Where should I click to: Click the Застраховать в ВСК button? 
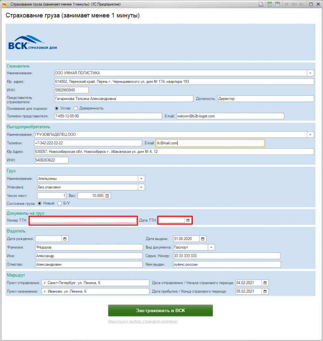160,310
